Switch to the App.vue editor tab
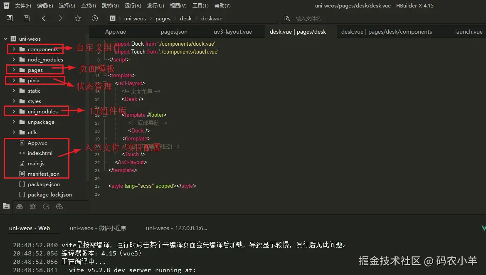 pos(116,32)
